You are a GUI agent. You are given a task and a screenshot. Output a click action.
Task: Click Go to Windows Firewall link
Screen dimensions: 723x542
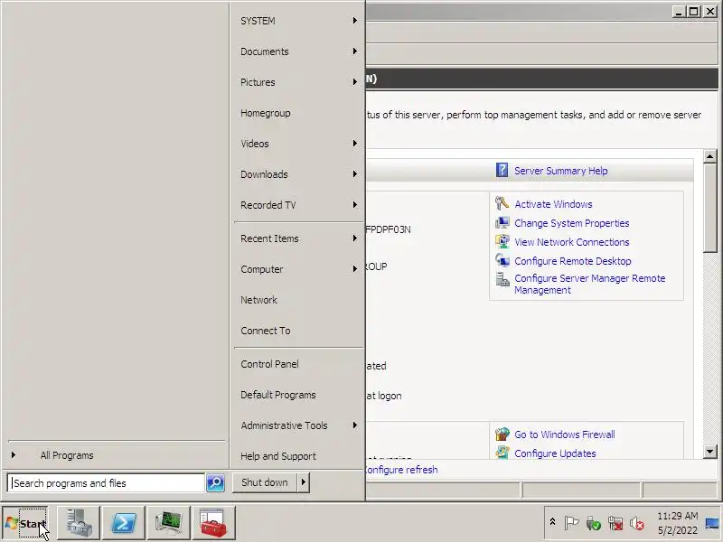click(x=564, y=435)
